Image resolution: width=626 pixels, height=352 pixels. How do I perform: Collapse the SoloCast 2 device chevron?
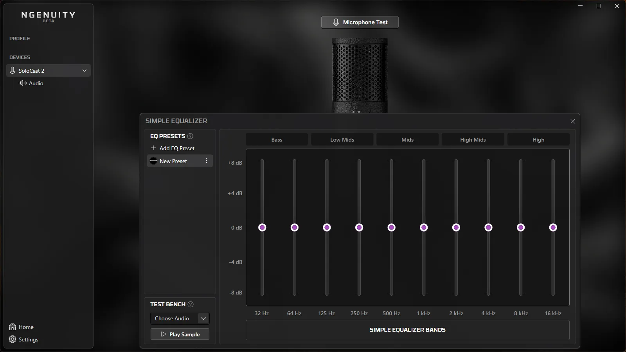coord(85,70)
